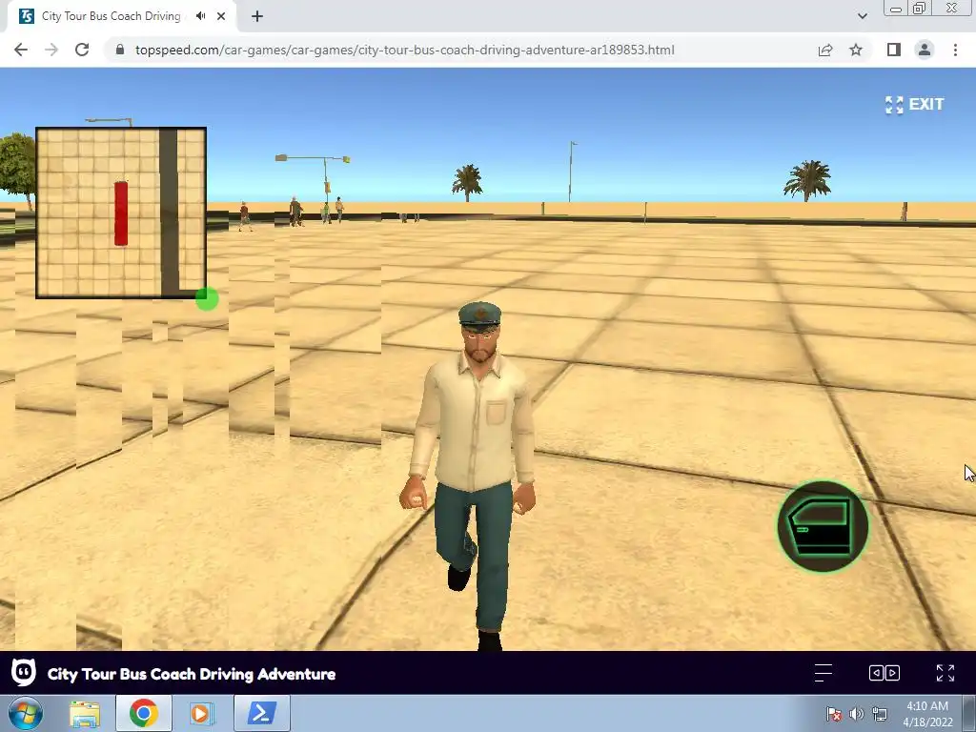Click the Chrome taskbar icon

[144, 713]
